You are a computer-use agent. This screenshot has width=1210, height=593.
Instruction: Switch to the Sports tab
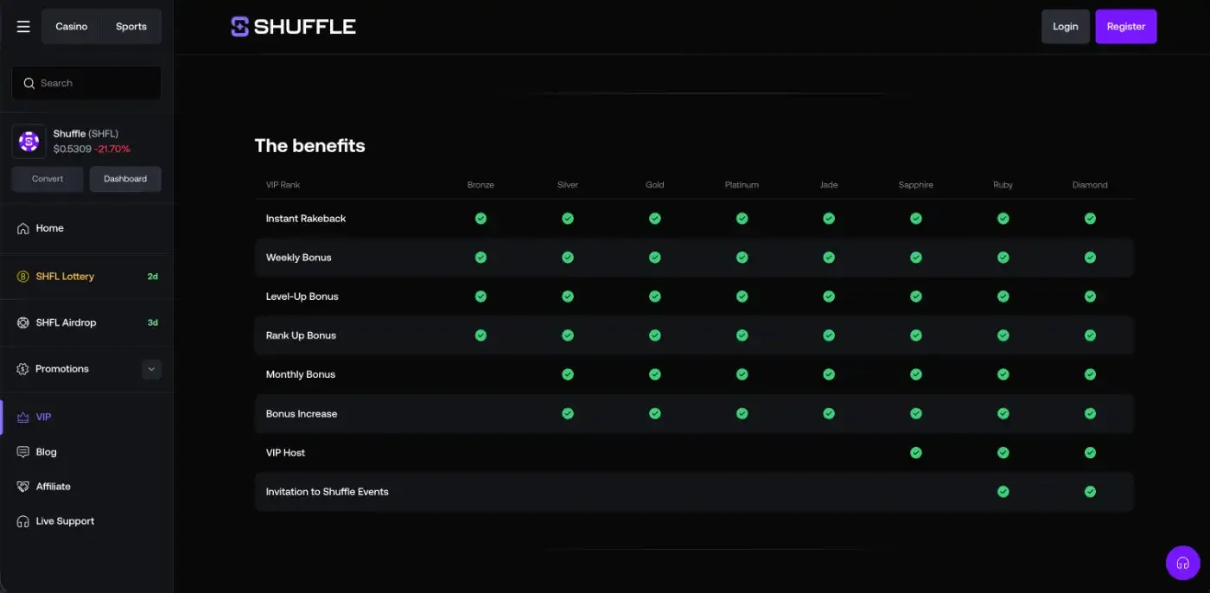pyautogui.click(x=131, y=27)
